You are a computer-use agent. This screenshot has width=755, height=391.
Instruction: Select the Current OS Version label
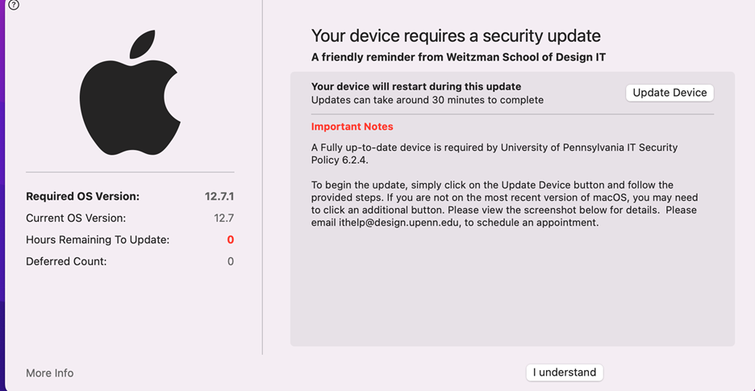pos(76,218)
